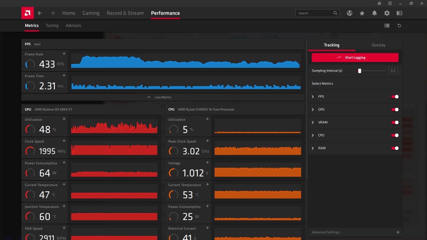Image resolution: width=427 pixels, height=240 pixels.
Task: Switch metrics to list view icon
Action: pos(387,26)
